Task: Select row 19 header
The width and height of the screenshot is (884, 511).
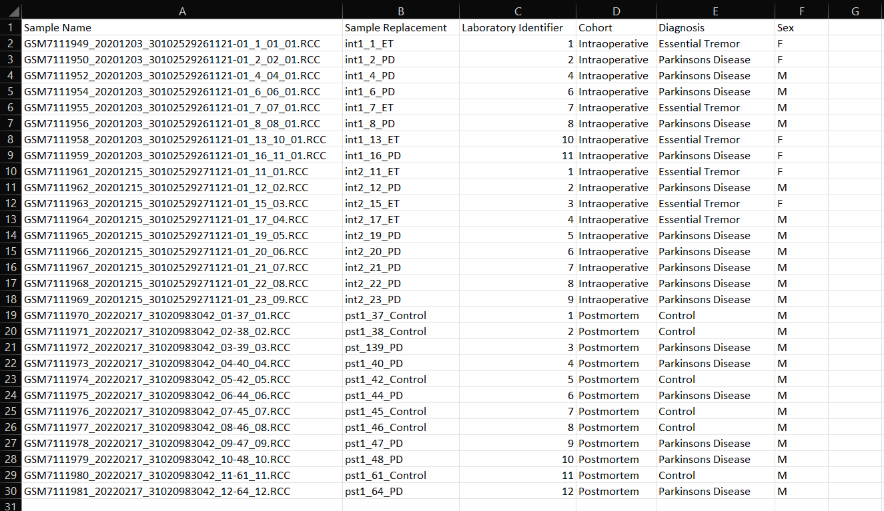Action: coord(11,316)
